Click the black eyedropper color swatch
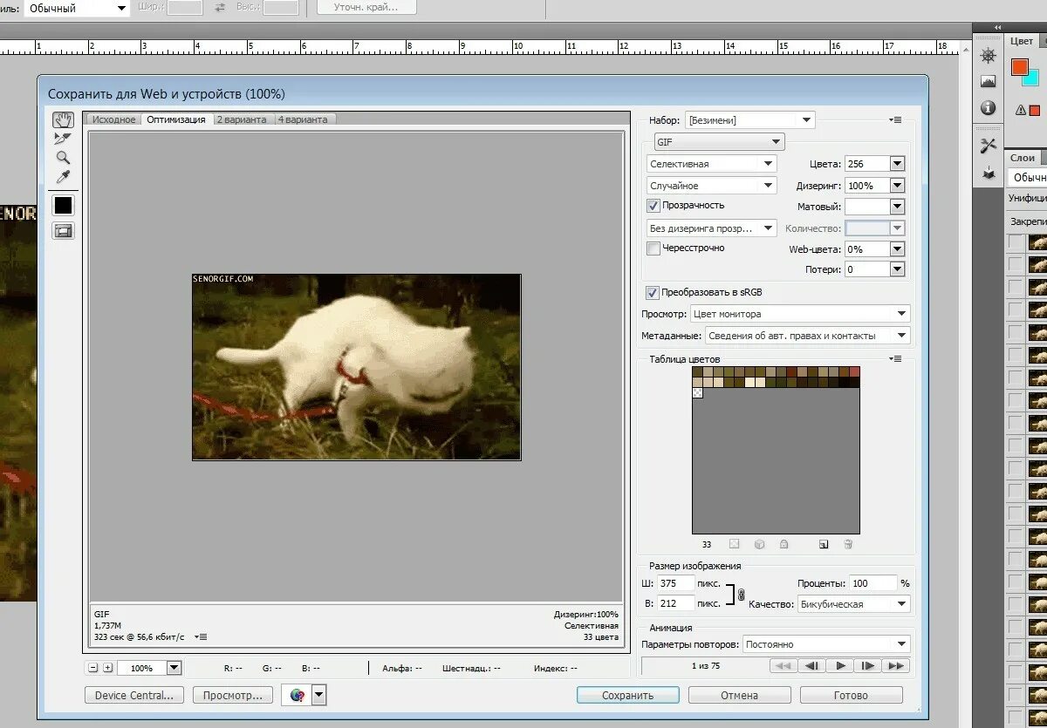The height and width of the screenshot is (728, 1047). [63, 206]
